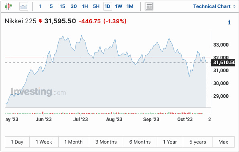
Task: Click the Jun '23 date label
Action: tap(44, 120)
